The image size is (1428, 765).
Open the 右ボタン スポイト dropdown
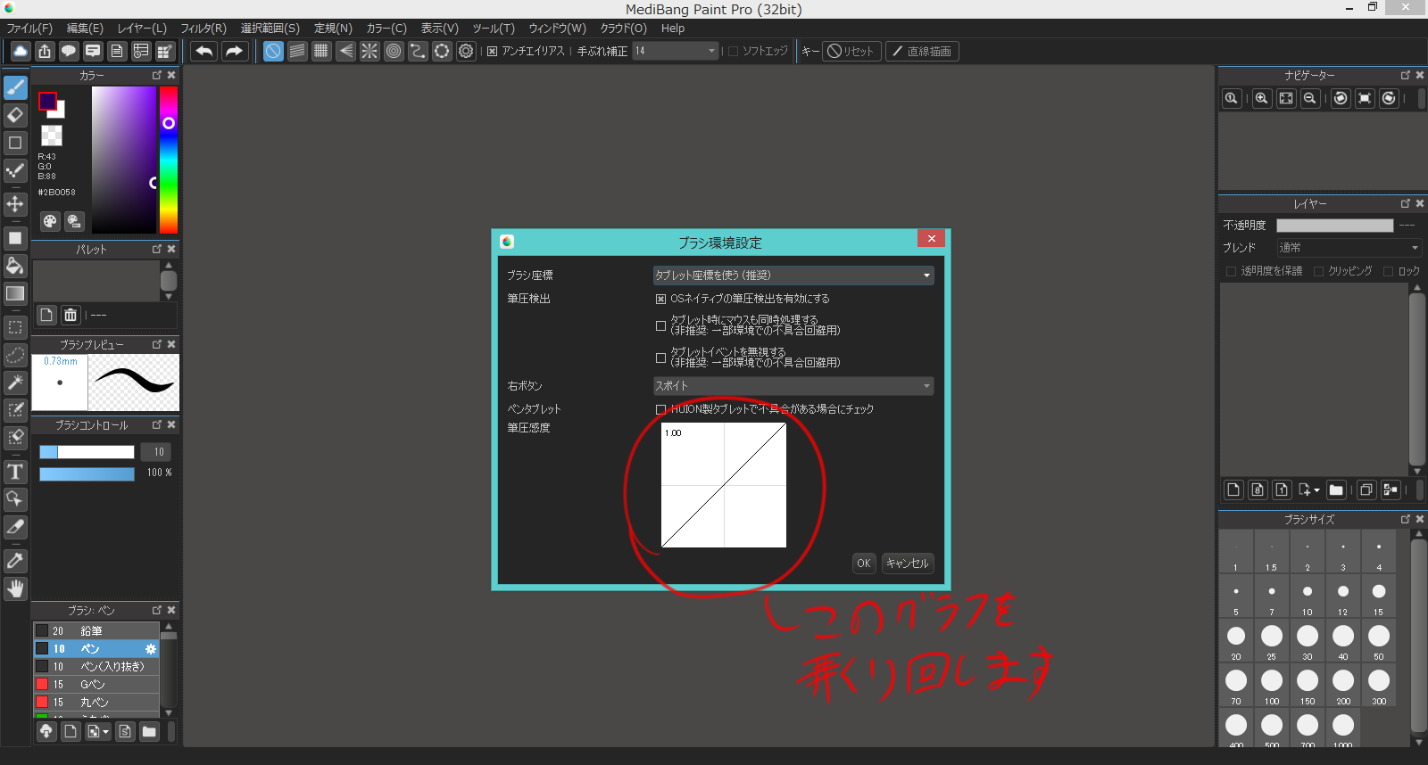pos(793,386)
